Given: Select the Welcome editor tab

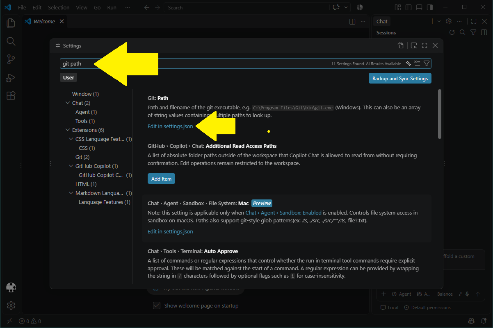Looking at the screenshot, I should [45, 21].
